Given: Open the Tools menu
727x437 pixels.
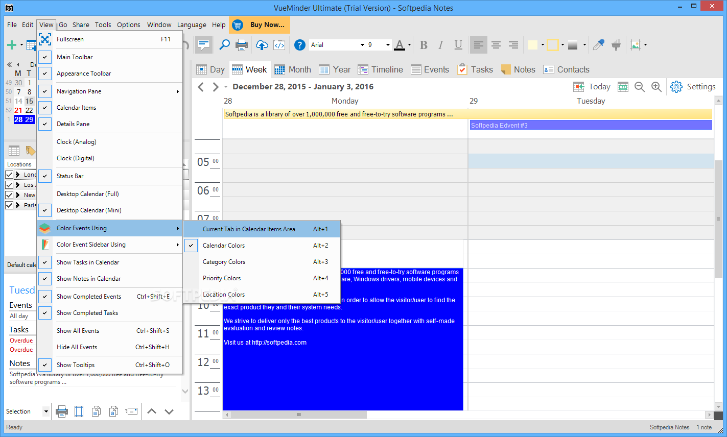Looking at the screenshot, I should (x=103, y=25).
